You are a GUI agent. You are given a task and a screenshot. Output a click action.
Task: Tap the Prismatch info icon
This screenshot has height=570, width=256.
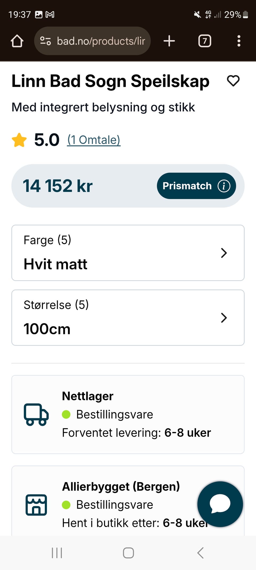(224, 186)
